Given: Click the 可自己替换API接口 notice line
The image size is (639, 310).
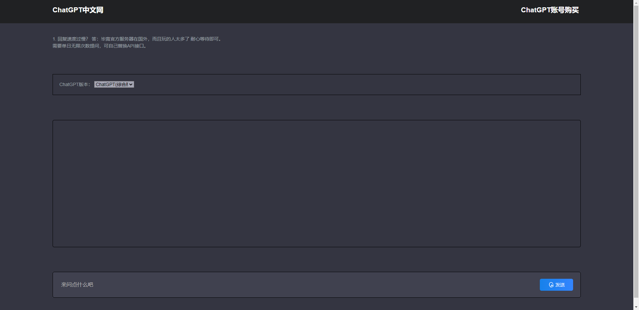Looking at the screenshot, I should point(100,46).
